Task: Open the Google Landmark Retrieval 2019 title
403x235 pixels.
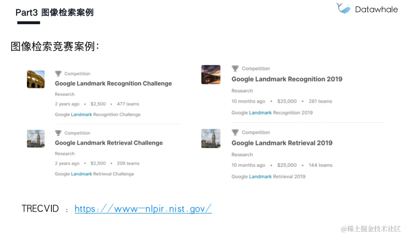Action: click(x=282, y=143)
